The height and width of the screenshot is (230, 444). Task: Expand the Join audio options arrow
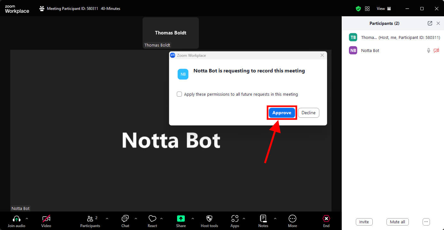(27, 219)
